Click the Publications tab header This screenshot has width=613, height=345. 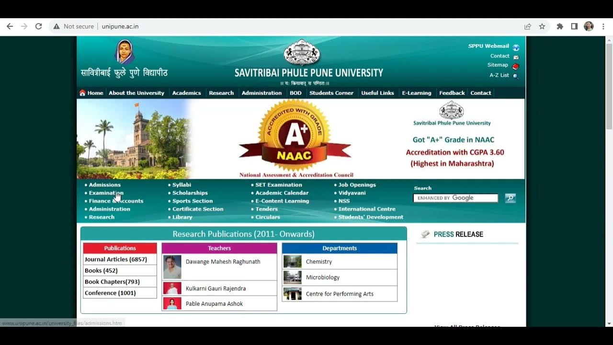pyautogui.click(x=120, y=248)
